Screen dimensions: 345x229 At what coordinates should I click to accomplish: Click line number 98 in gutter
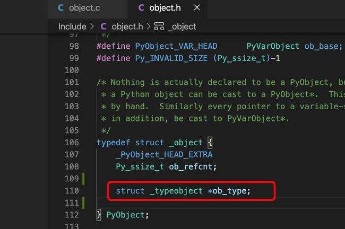click(x=74, y=46)
